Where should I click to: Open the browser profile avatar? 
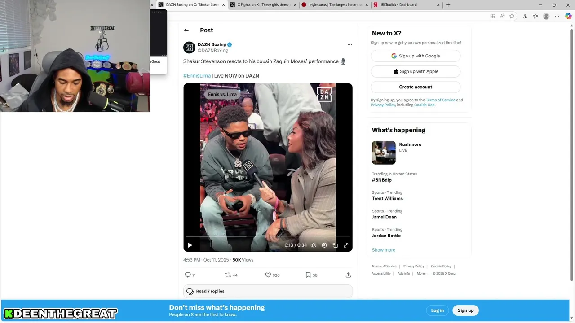click(546, 16)
